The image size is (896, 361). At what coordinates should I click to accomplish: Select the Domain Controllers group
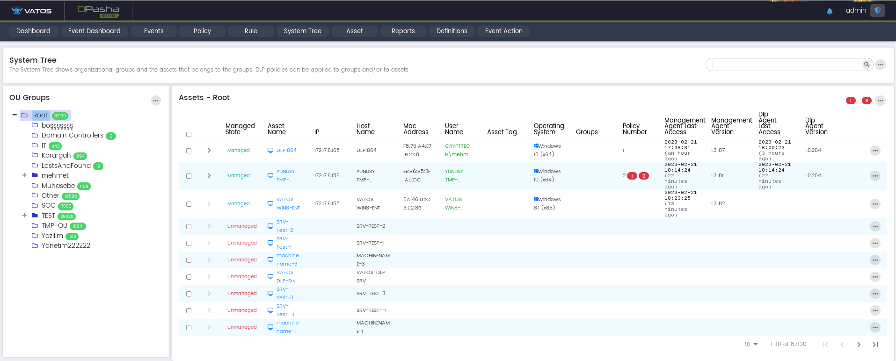click(73, 135)
